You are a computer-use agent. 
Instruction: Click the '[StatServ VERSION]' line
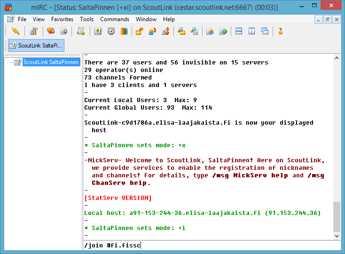[118, 198]
